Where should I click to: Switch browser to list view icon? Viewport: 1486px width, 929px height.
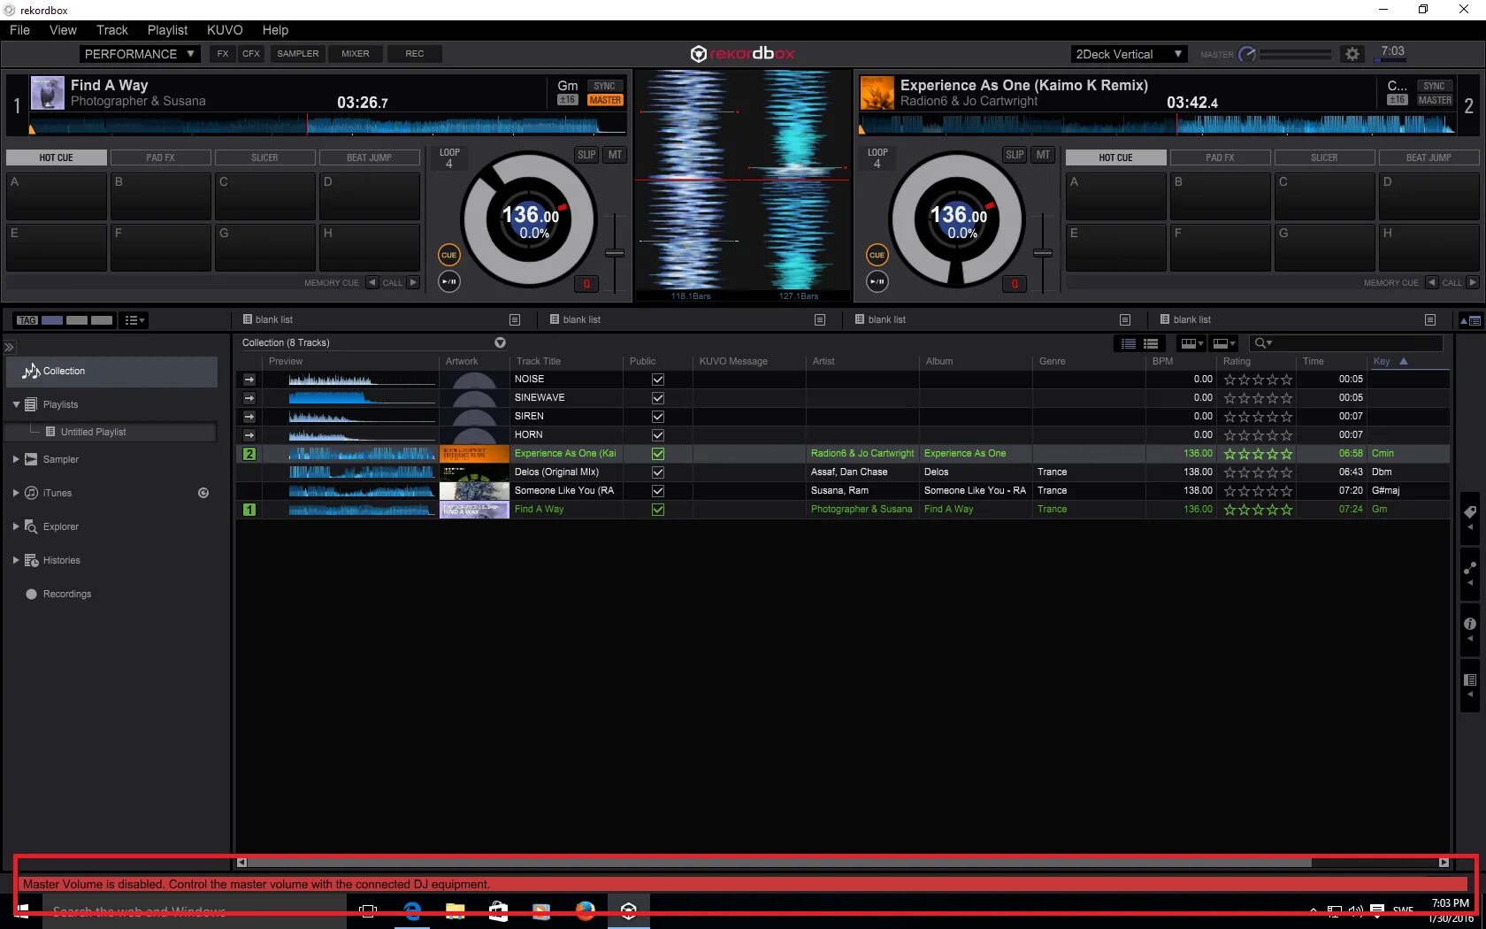click(1129, 343)
